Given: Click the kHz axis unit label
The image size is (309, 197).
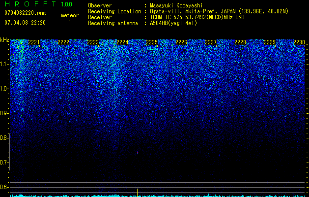Looking at the screenshot, I should (4, 40).
